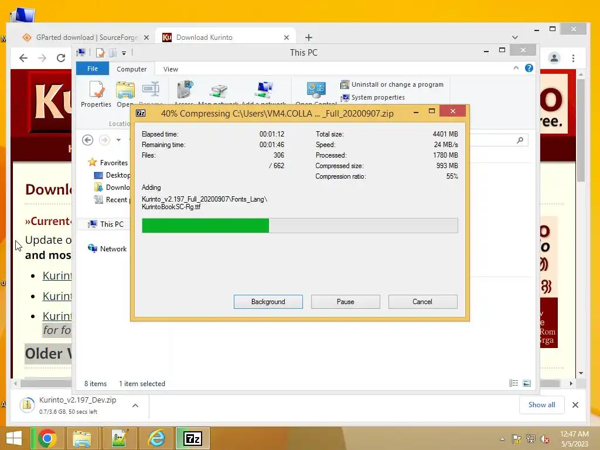Screen dimensions: 600x450
Task: Click the muted volume tray icon
Action: (x=544, y=439)
